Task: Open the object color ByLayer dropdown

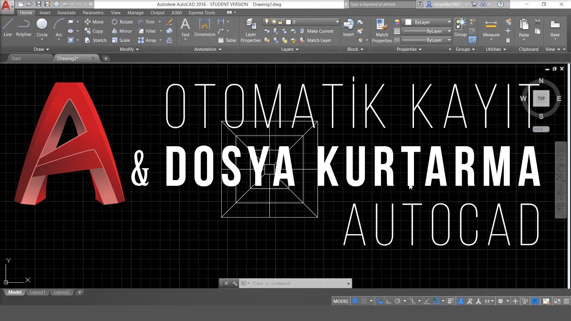Action: 427,22
